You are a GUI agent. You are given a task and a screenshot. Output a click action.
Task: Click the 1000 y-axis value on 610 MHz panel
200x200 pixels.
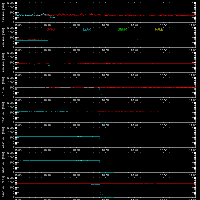pos(11,57)
